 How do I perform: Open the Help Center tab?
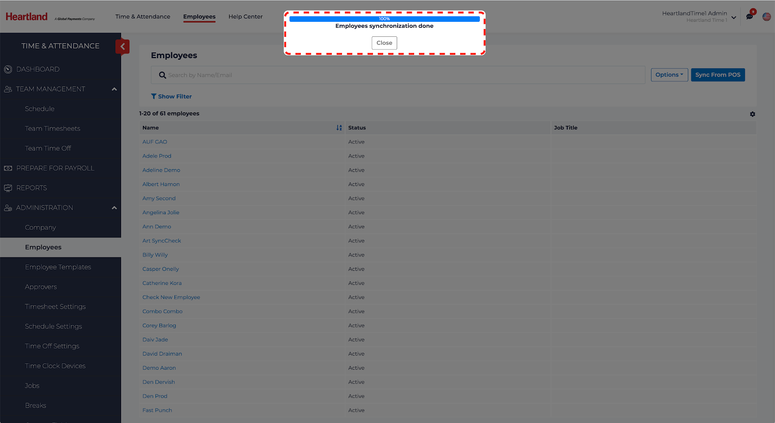click(x=245, y=16)
